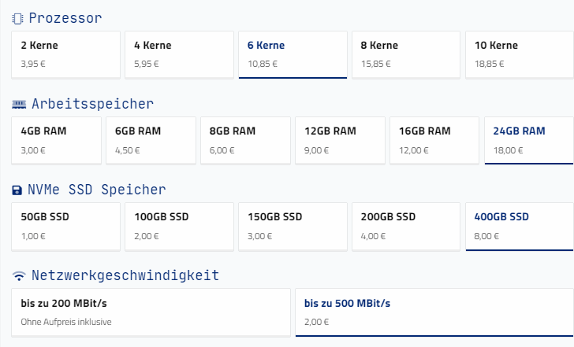This screenshot has height=347, width=574.
Task: Click the Netzwerkgeschwindigkeit heading
Action: (125, 275)
